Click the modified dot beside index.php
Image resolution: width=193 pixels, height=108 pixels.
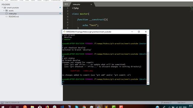click(60, 13)
